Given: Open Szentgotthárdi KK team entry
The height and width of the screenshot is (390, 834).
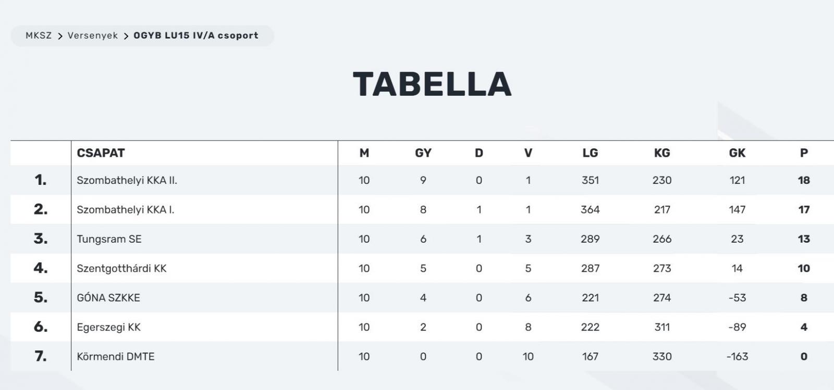Looking at the screenshot, I should point(121,268).
